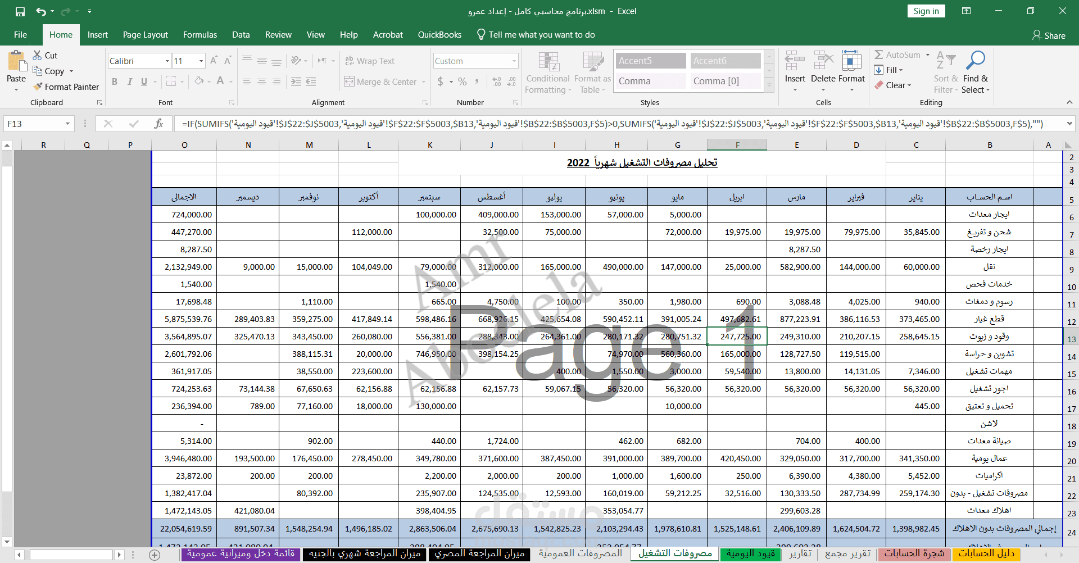The width and height of the screenshot is (1079, 563).
Task: Apply the Comma [0] cell style
Action: pos(725,81)
